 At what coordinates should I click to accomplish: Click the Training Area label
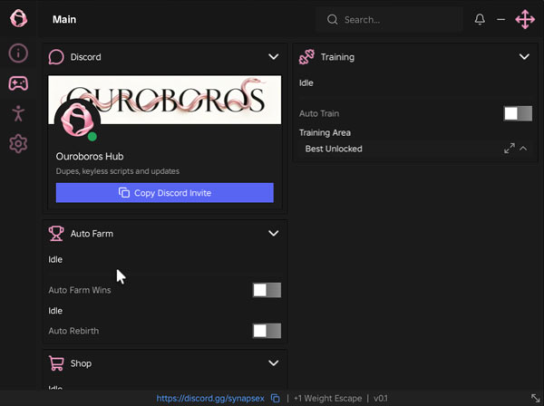click(325, 133)
